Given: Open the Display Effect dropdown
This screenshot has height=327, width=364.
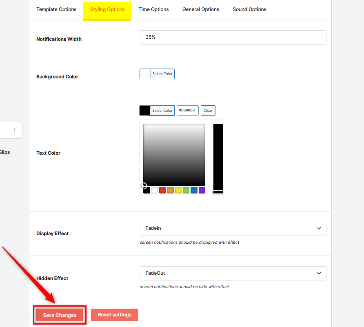Looking at the screenshot, I should 233,229.
